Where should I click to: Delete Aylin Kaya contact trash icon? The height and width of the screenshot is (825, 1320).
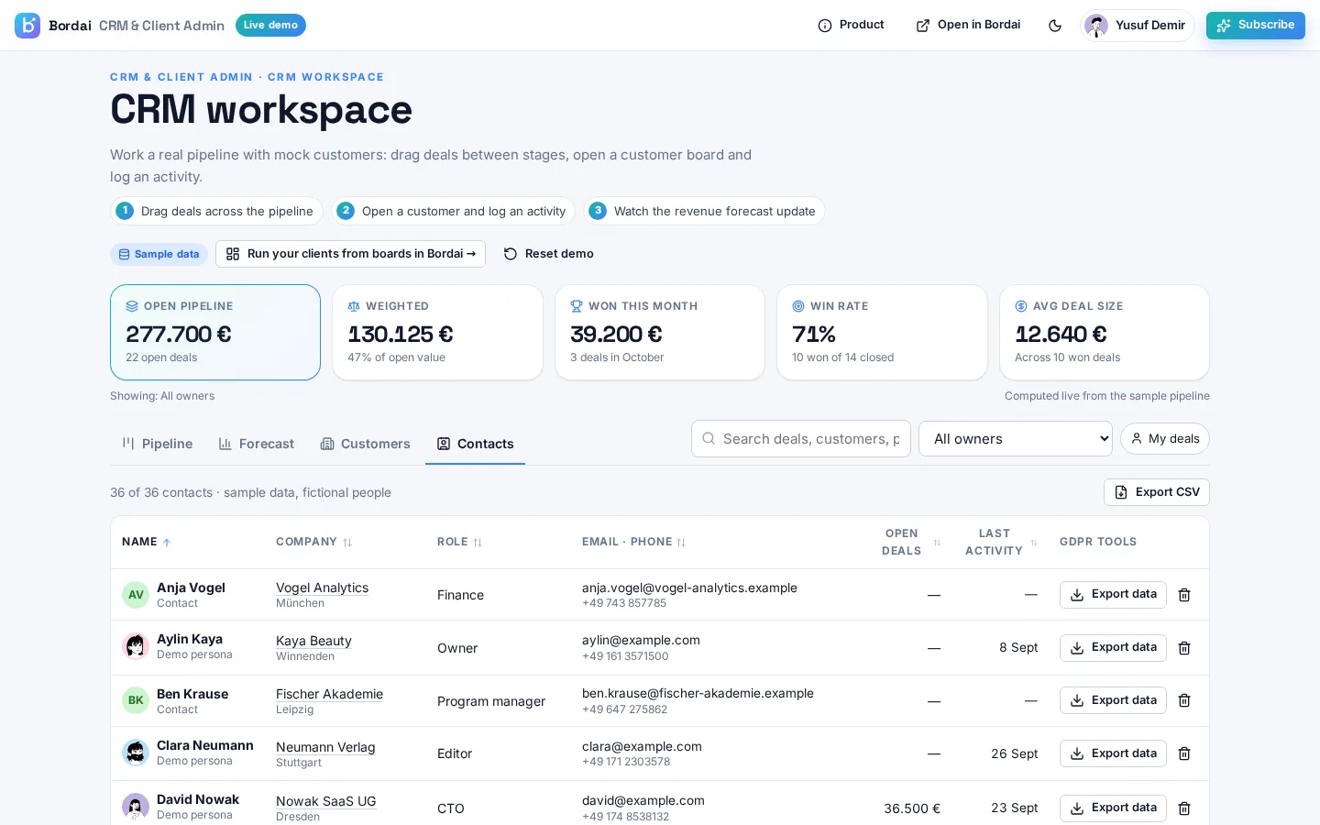[x=1184, y=648]
